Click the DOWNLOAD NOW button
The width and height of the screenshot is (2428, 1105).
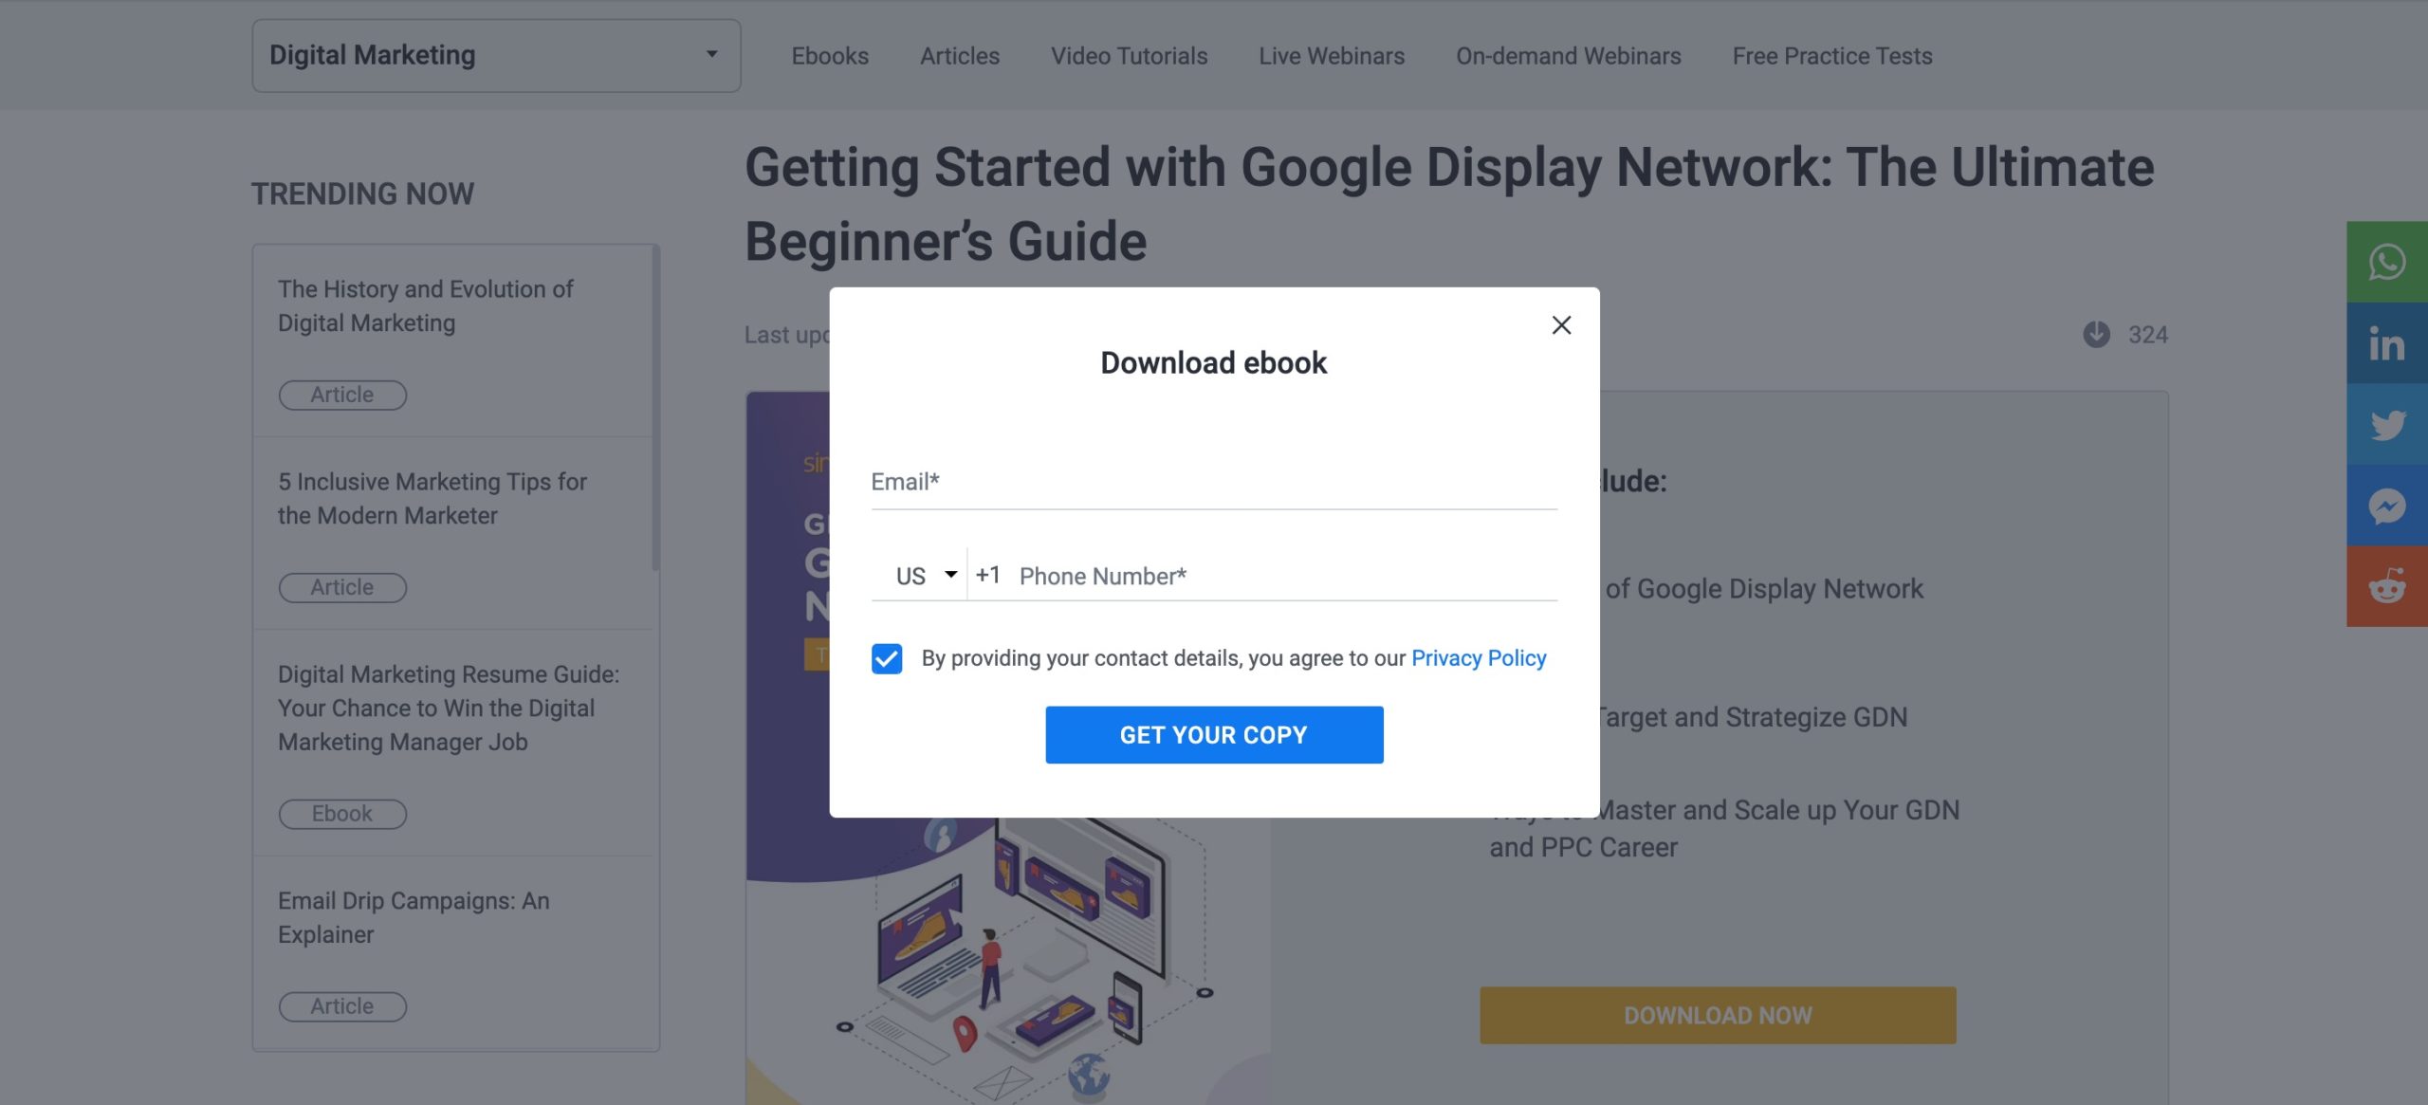pyautogui.click(x=1718, y=1017)
